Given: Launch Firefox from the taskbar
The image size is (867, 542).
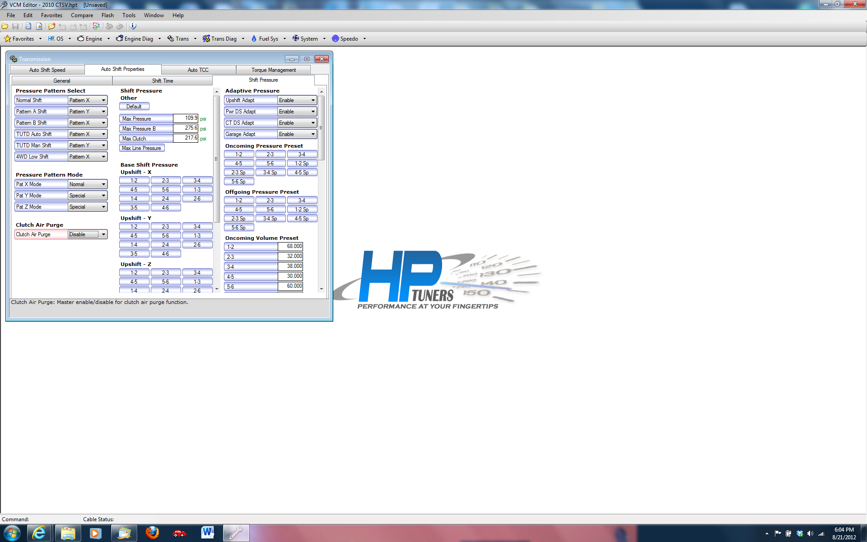Looking at the screenshot, I should tap(152, 533).
